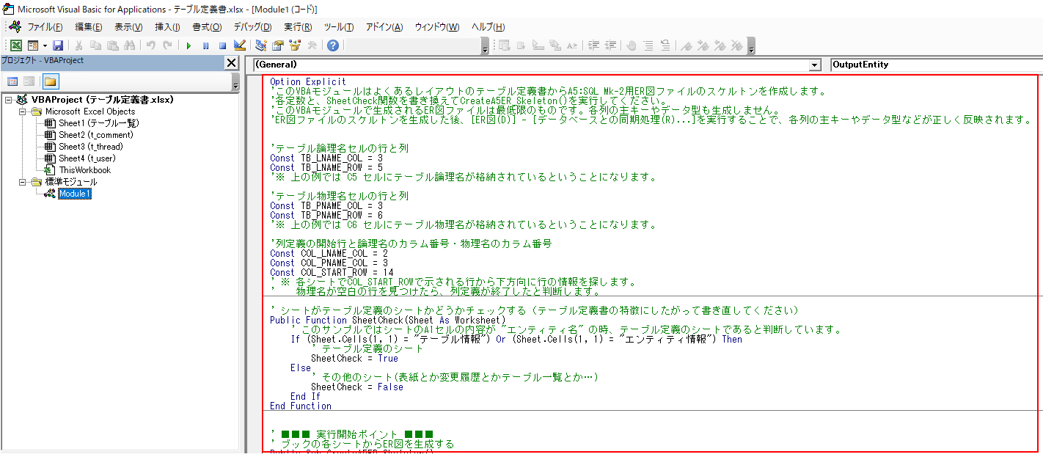
Task: Toggle Design Mode ruler icon
Action: coord(239,45)
